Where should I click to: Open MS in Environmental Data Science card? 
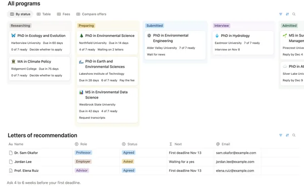pyautogui.click(x=107, y=105)
